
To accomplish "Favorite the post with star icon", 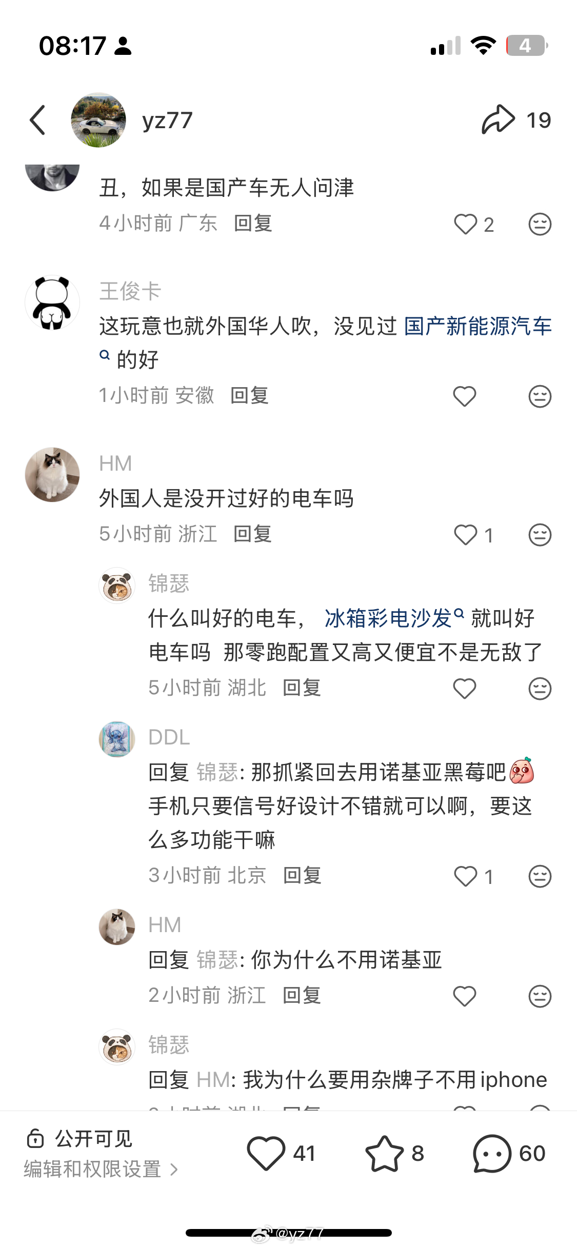I will 384,1153.
